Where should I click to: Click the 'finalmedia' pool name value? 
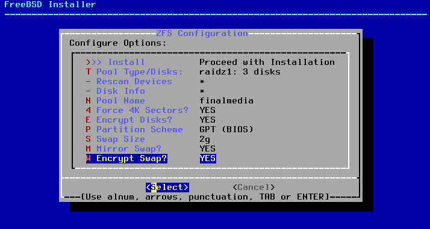(226, 101)
